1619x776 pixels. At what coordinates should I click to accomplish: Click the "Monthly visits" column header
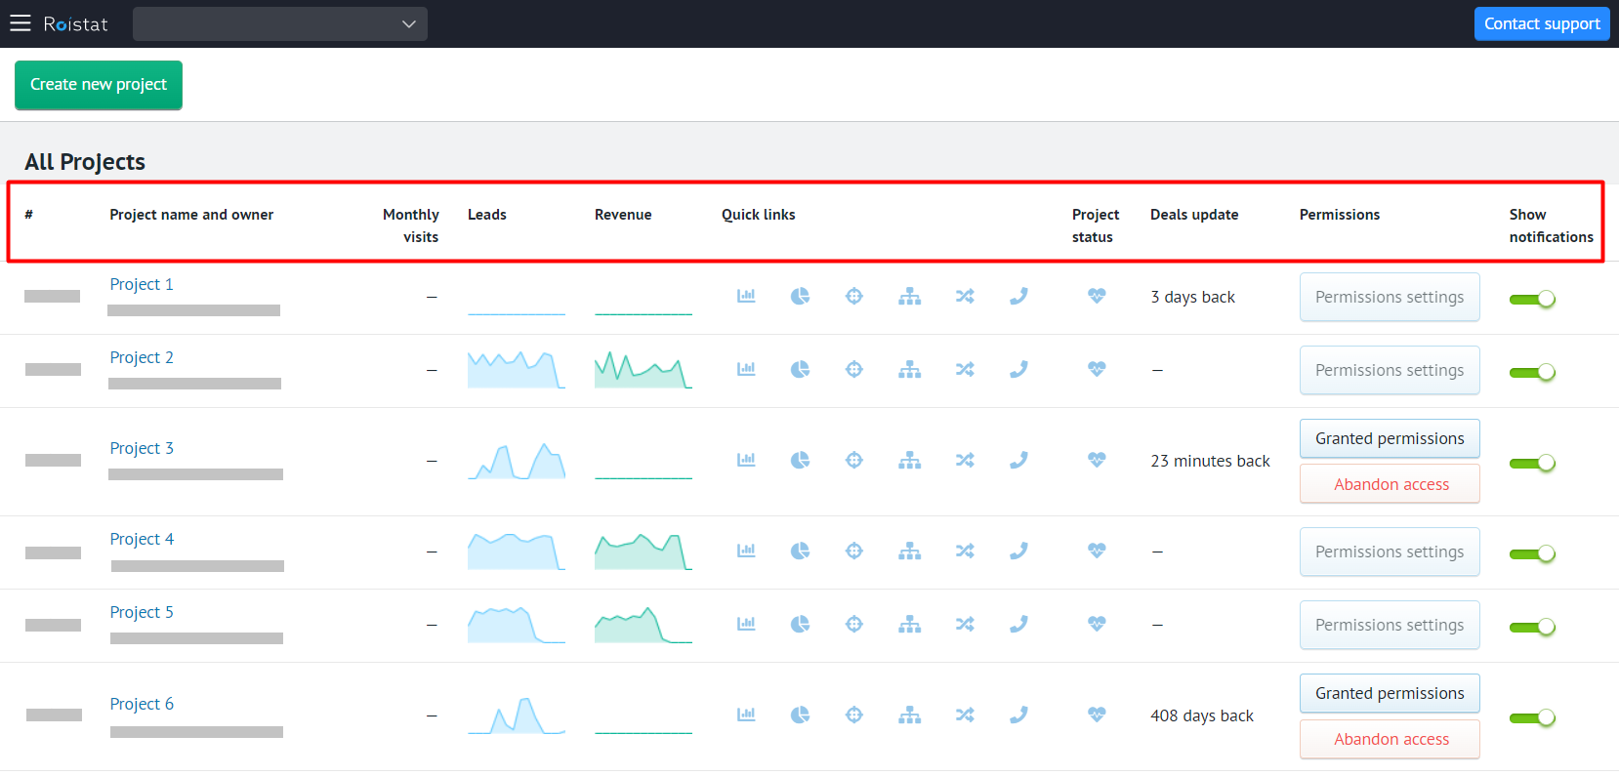(411, 225)
